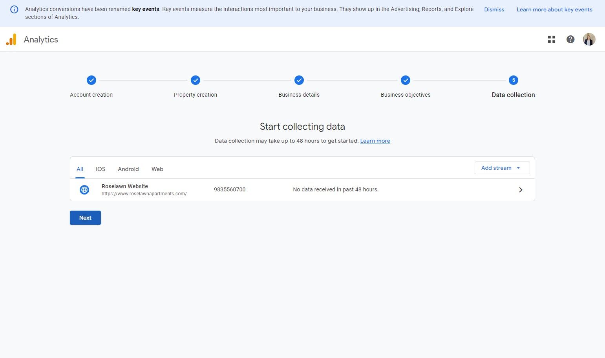Click the No data received status text
The width and height of the screenshot is (605, 358).
336,189
